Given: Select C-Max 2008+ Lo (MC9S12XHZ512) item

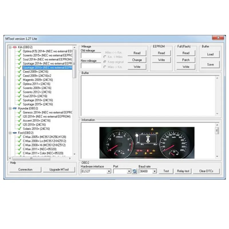Looking at the screenshot, I should (x=44, y=141).
